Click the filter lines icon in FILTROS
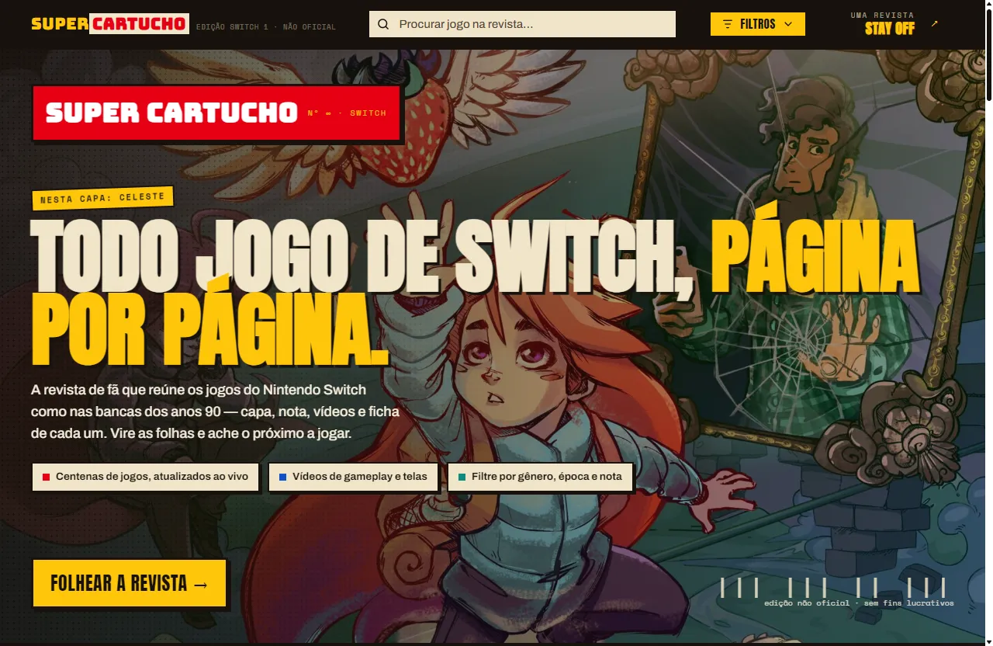This screenshot has width=993, height=646. [x=728, y=24]
